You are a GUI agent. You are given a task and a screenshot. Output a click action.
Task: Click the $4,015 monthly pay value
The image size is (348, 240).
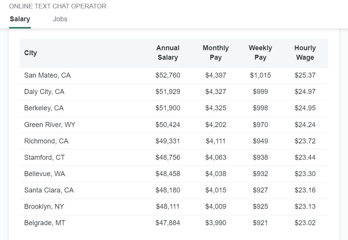pos(216,190)
